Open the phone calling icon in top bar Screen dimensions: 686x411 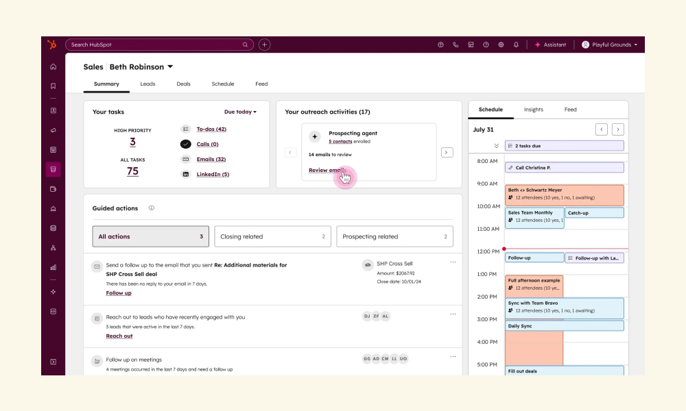456,45
